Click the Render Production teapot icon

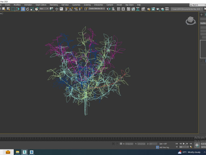(158, 9)
